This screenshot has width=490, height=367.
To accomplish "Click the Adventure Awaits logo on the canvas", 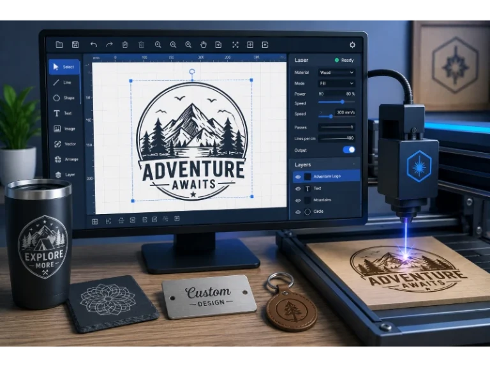I will pyautogui.click(x=193, y=141).
